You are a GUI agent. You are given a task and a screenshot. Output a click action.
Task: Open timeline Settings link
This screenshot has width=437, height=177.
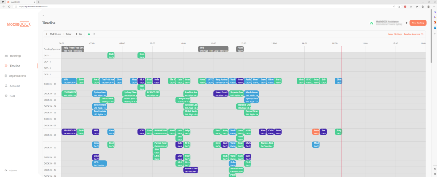(x=398, y=34)
